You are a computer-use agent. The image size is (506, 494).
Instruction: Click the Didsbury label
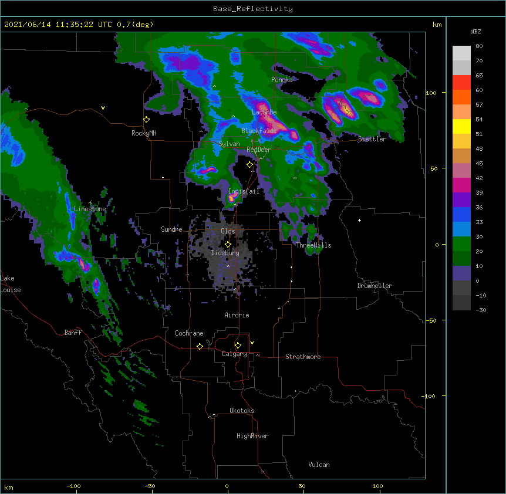(225, 253)
